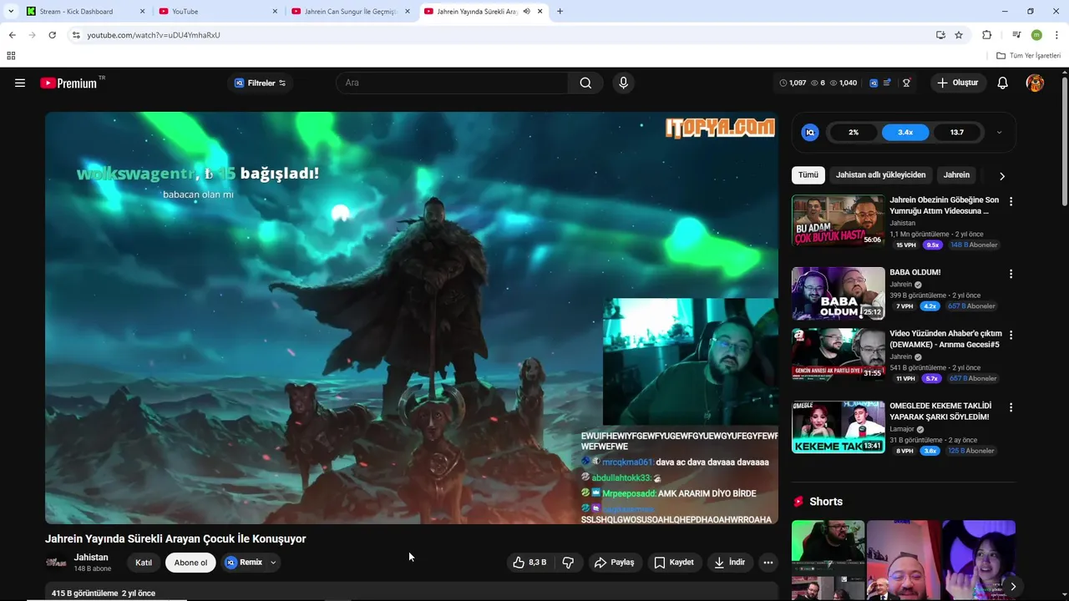Click the vidIQ Remix button
The image size is (1069, 601).
[243, 563]
